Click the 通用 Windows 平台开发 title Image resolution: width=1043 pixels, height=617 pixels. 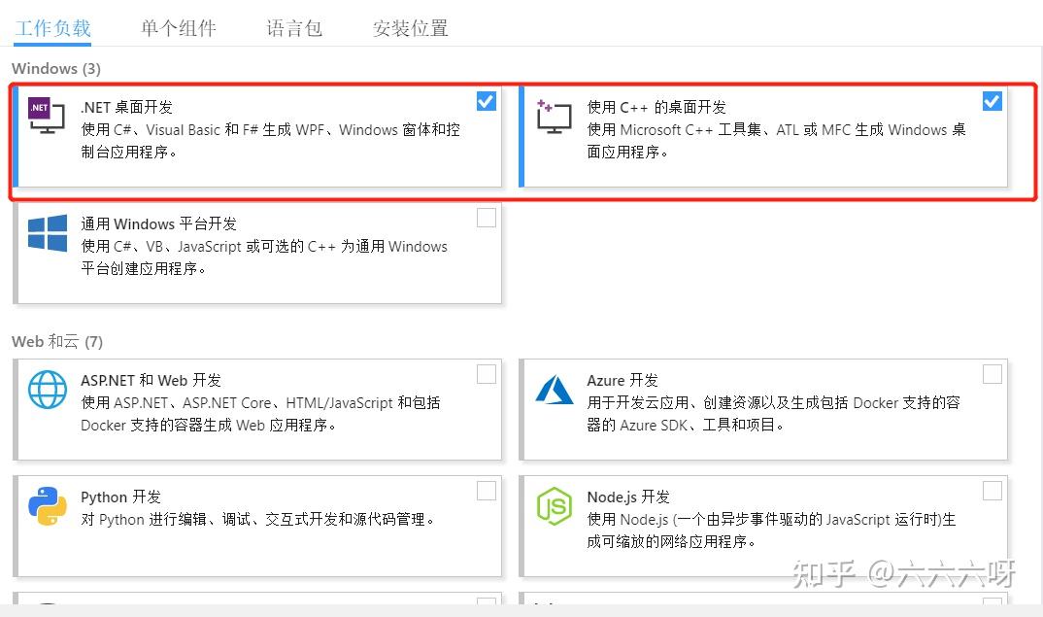click(158, 223)
